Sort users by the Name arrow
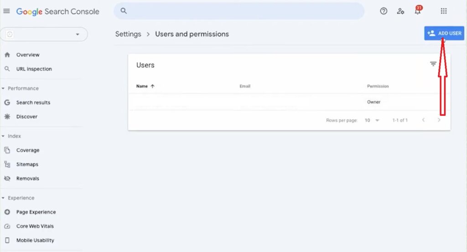467x252 pixels. [152, 86]
